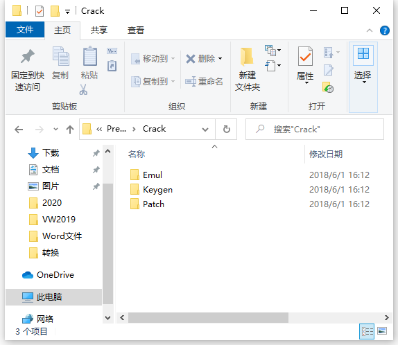Image resolution: width=398 pixels, height=345 pixels.
Task: Open the address bar history dropdown
Action: coord(205,130)
